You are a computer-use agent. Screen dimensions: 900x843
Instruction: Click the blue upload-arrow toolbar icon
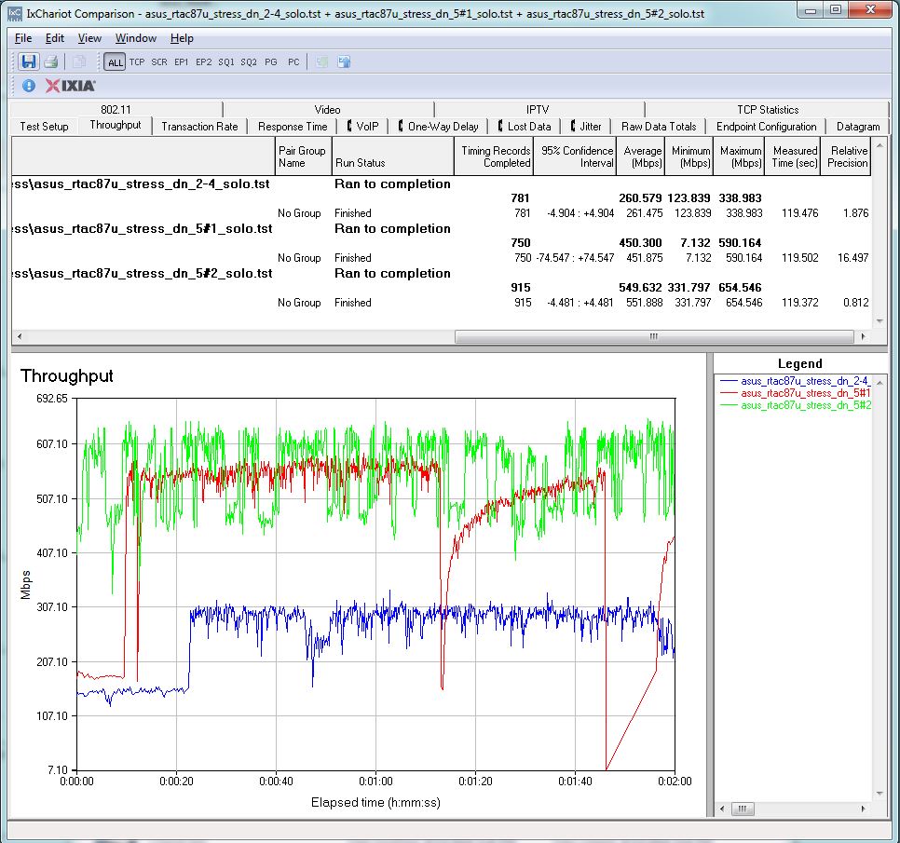click(344, 62)
